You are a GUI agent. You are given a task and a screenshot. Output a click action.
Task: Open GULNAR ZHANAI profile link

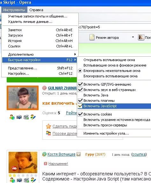(62, 88)
